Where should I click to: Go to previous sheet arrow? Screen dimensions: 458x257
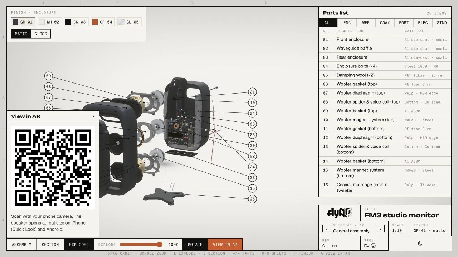click(x=326, y=228)
